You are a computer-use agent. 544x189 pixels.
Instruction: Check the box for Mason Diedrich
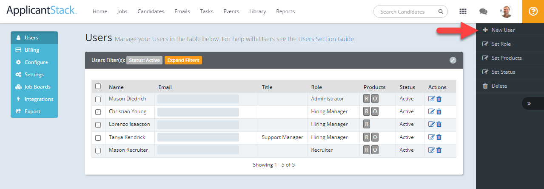pyautogui.click(x=98, y=99)
